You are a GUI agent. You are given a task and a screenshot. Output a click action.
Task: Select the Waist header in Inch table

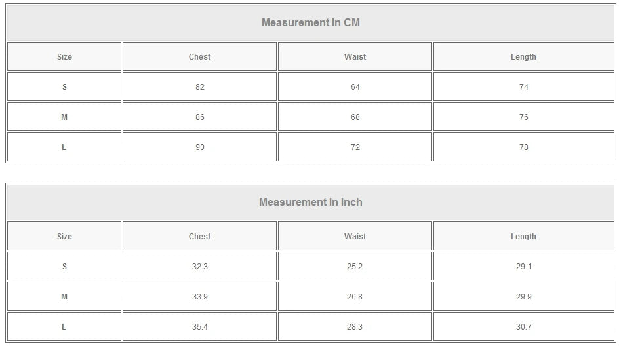pos(355,237)
